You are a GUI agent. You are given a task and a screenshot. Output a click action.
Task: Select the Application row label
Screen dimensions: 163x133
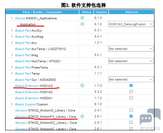click(x=28, y=24)
